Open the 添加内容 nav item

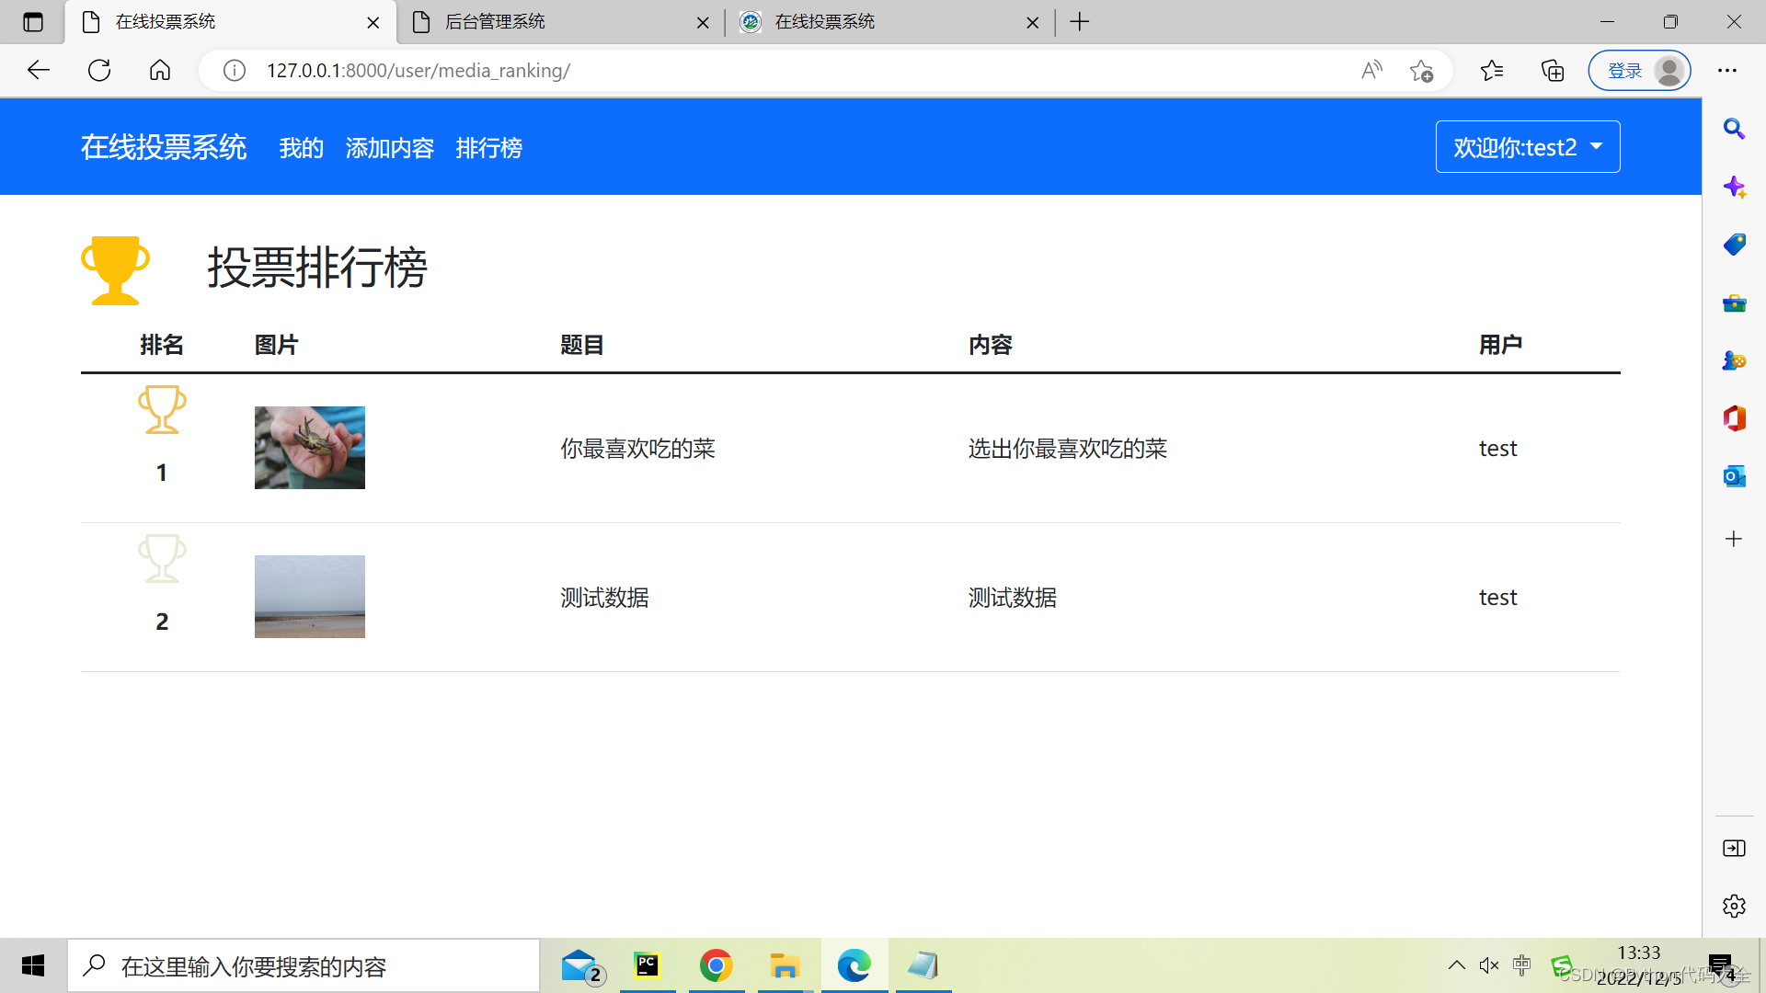tap(390, 148)
